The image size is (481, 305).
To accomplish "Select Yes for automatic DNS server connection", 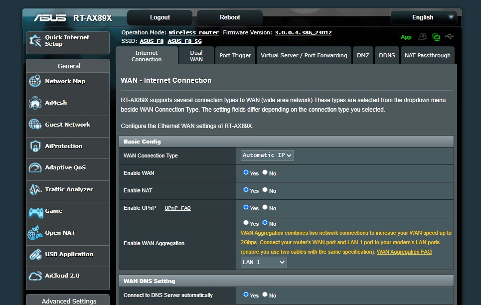I will point(246,295).
